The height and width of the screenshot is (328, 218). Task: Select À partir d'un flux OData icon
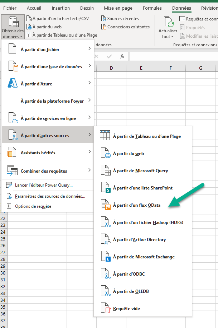pyautogui.click(x=106, y=205)
